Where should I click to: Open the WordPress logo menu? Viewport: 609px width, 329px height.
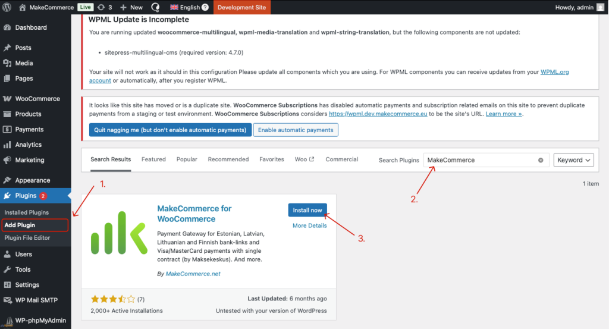(x=7, y=7)
